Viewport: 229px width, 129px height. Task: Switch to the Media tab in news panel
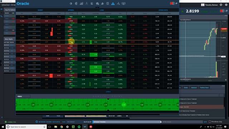click(186, 87)
